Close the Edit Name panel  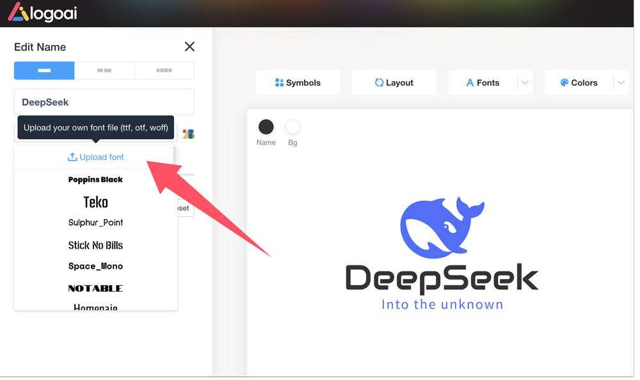pos(189,47)
